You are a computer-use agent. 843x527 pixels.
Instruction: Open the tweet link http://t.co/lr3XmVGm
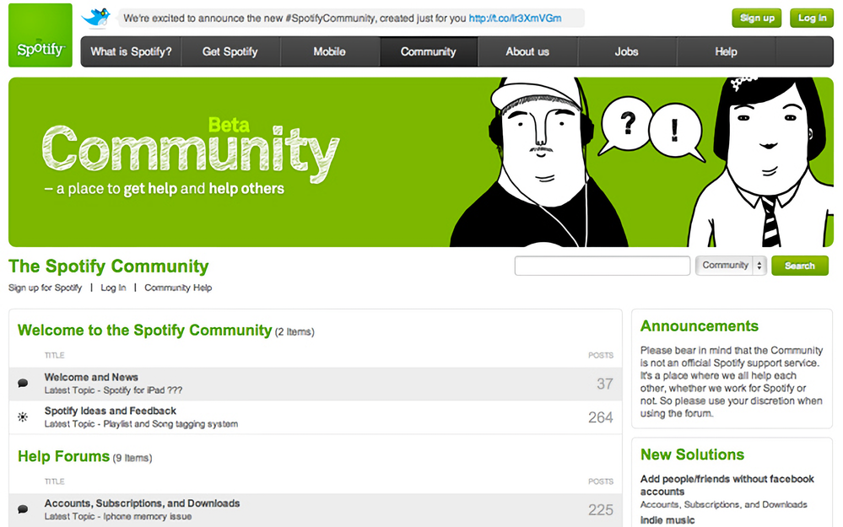[x=515, y=19]
